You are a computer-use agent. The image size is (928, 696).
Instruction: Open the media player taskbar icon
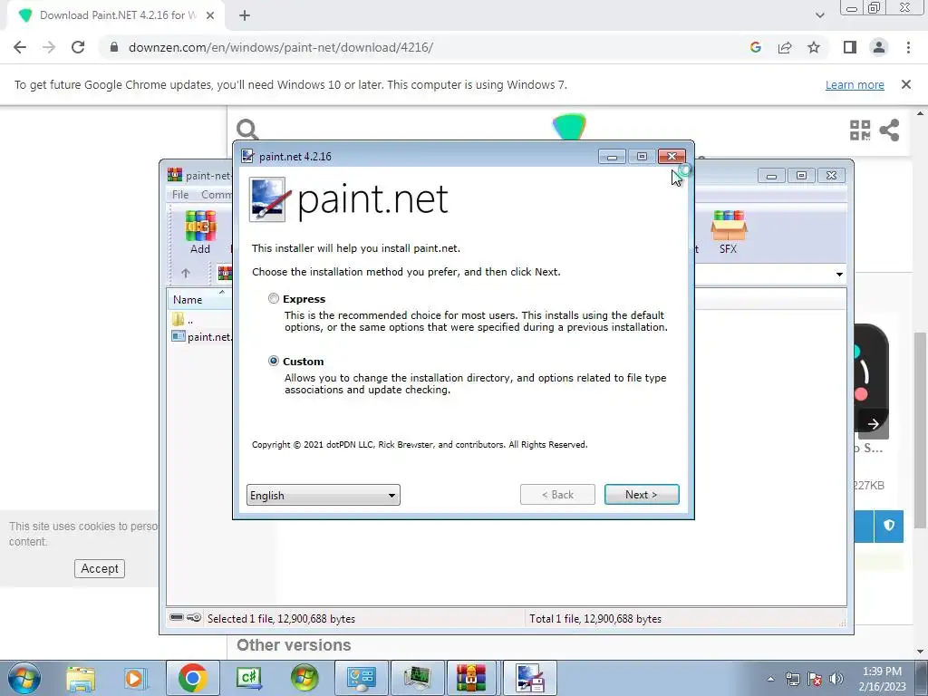pos(135,678)
